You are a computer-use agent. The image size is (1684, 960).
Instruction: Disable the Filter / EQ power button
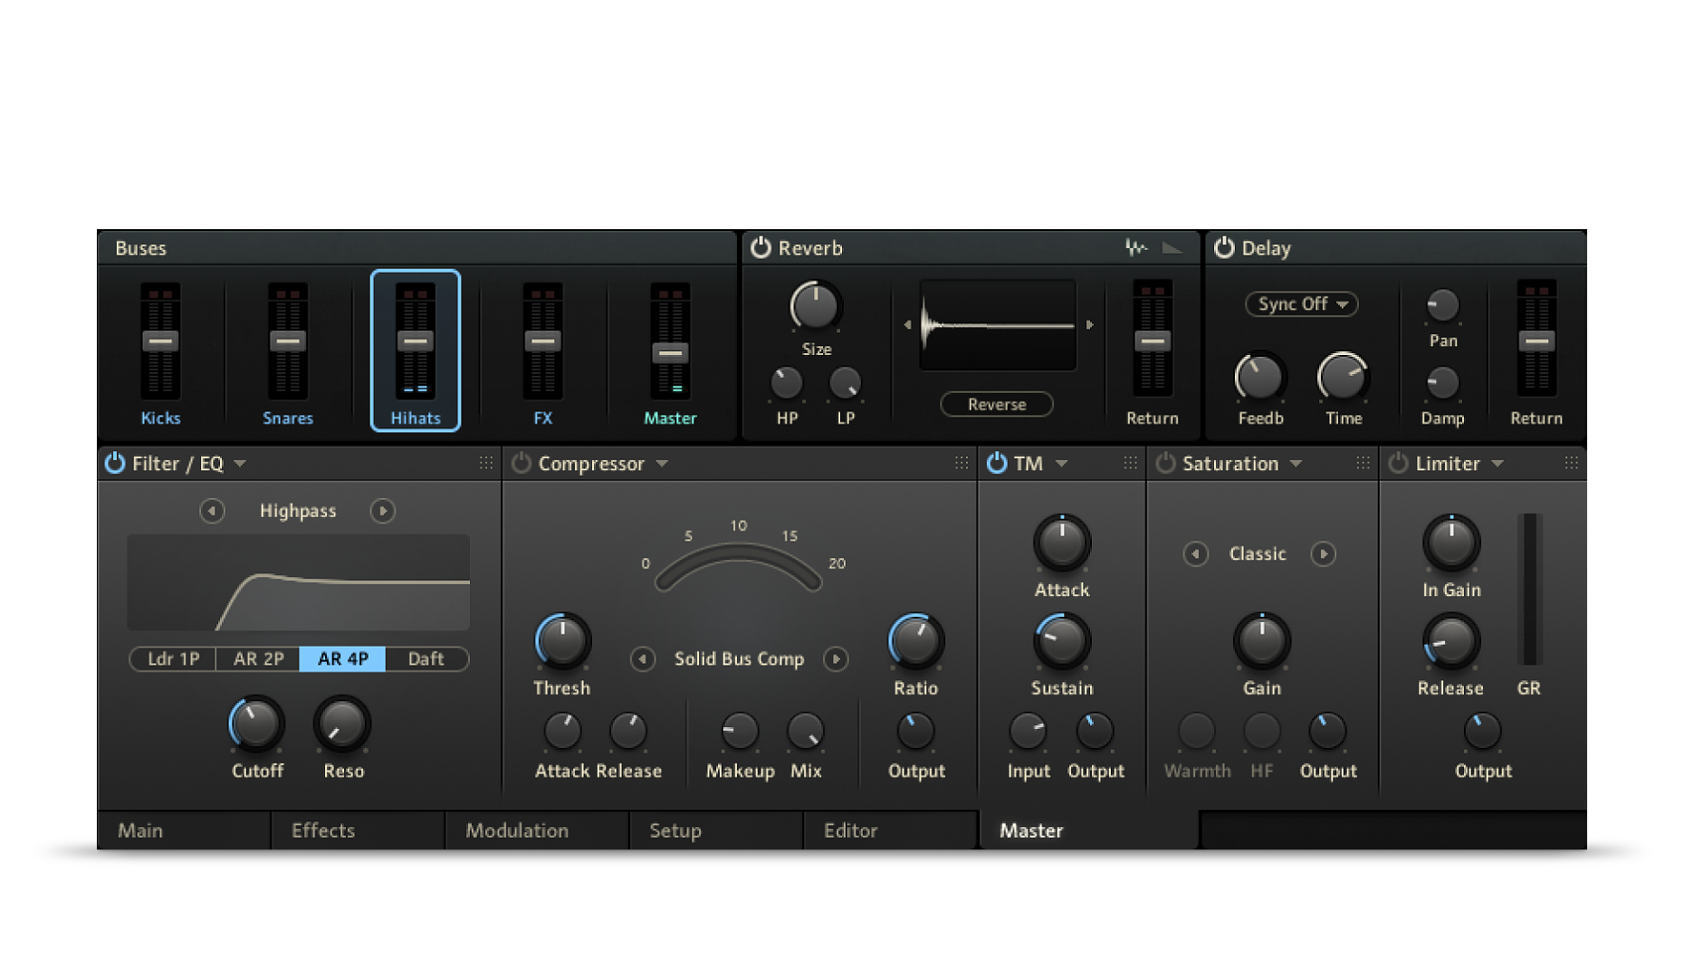(115, 463)
